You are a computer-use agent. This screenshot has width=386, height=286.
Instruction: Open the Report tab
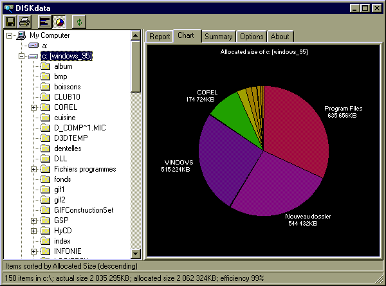(x=159, y=37)
